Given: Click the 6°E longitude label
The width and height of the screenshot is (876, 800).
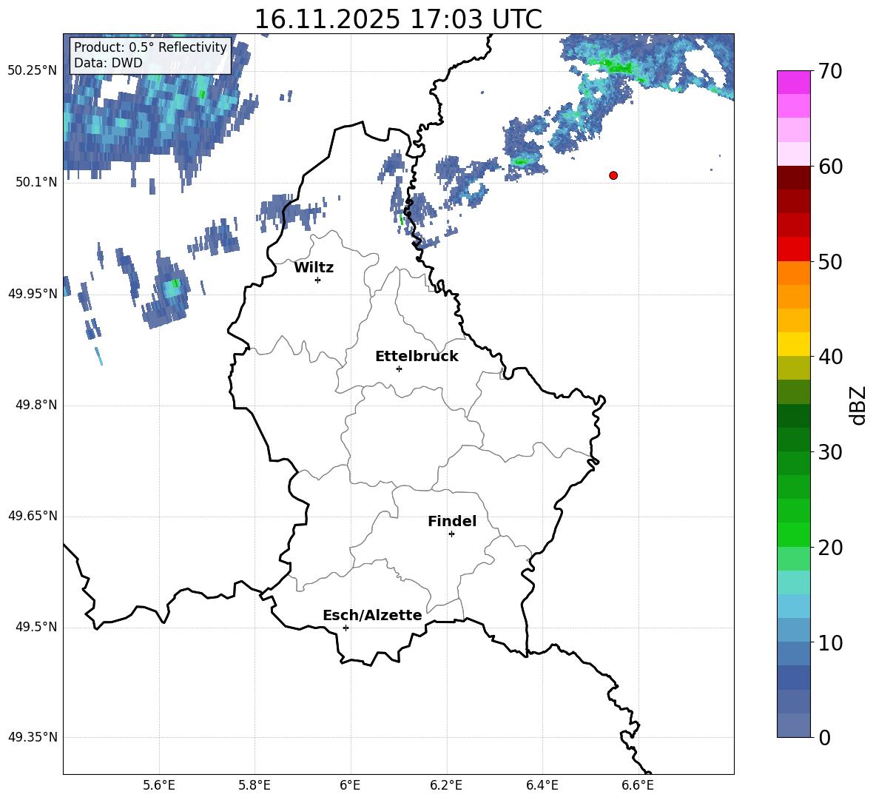Looking at the screenshot, I should [350, 785].
